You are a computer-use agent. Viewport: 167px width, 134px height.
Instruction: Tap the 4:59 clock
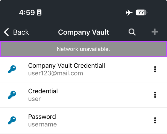click(x=27, y=12)
